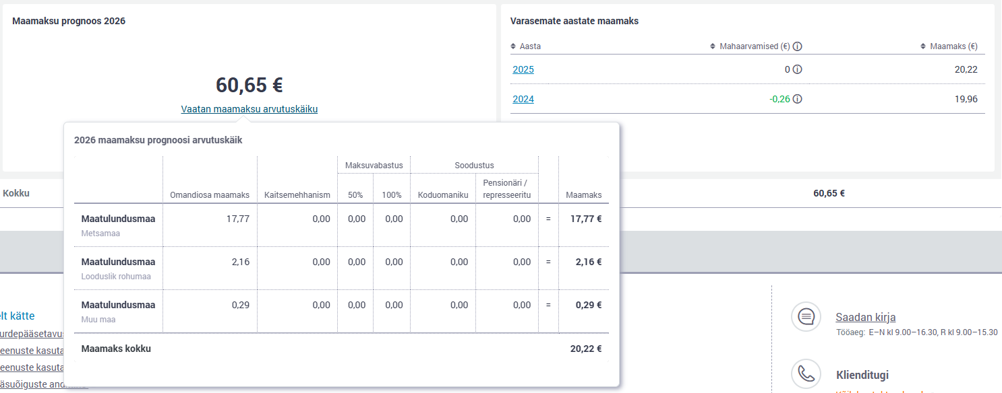Click the Maamaks (€) header label

953,46
